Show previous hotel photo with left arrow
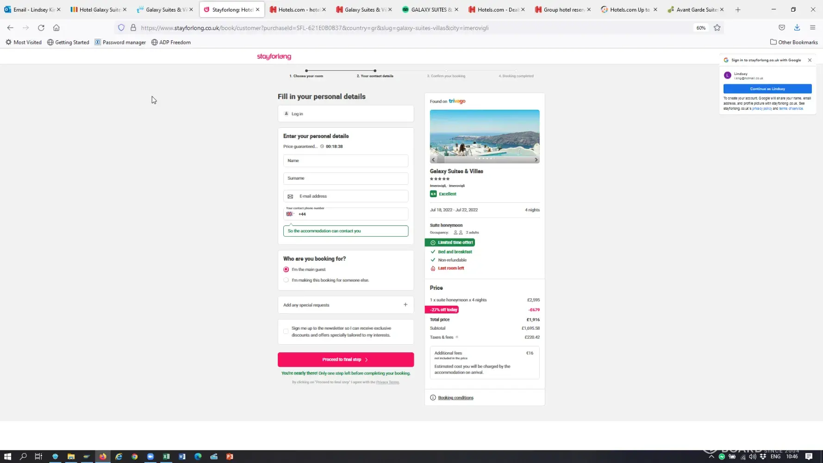The height and width of the screenshot is (463, 823). [x=433, y=160]
